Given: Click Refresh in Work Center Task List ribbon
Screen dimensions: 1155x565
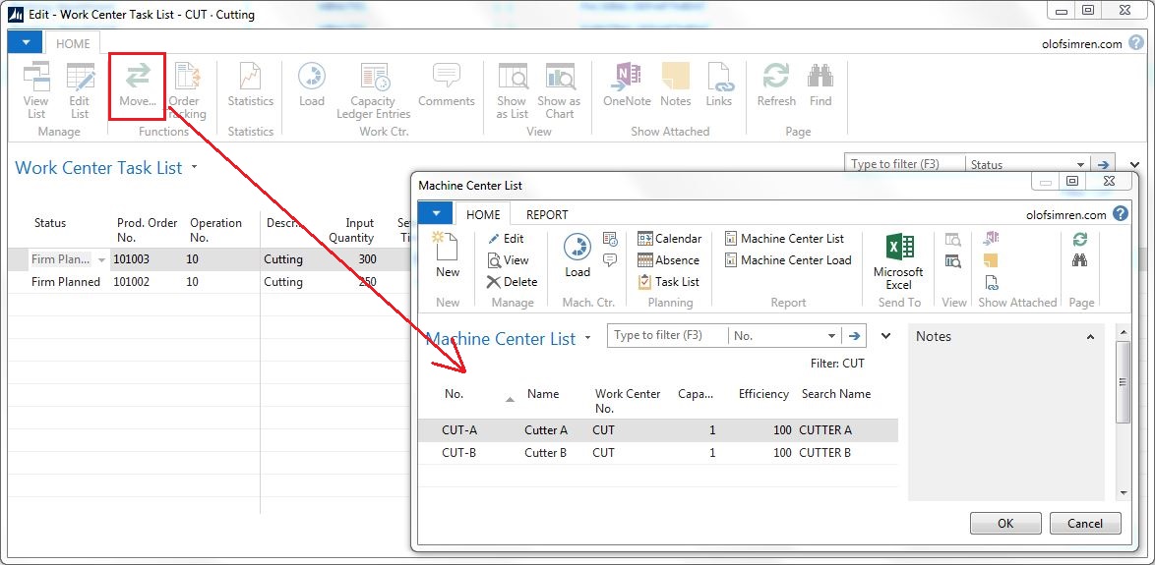Looking at the screenshot, I should [776, 85].
